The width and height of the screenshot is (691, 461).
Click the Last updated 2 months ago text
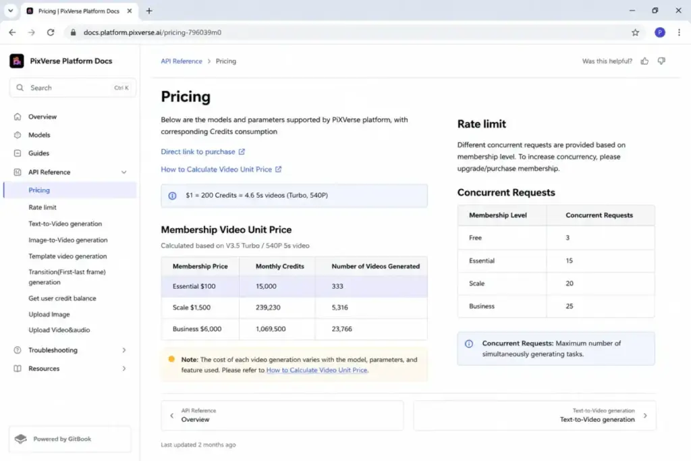(198, 445)
